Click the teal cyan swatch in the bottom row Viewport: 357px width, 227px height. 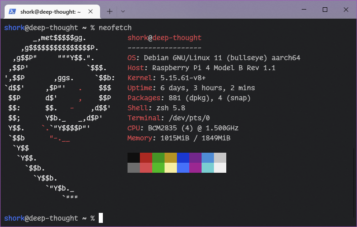click(x=208, y=168)
